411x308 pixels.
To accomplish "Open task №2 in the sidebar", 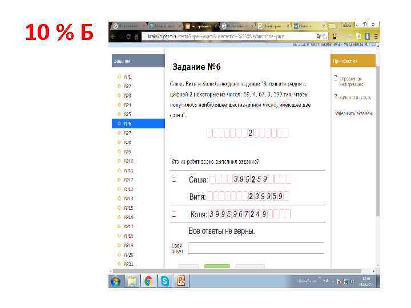I will coord(127,86).
